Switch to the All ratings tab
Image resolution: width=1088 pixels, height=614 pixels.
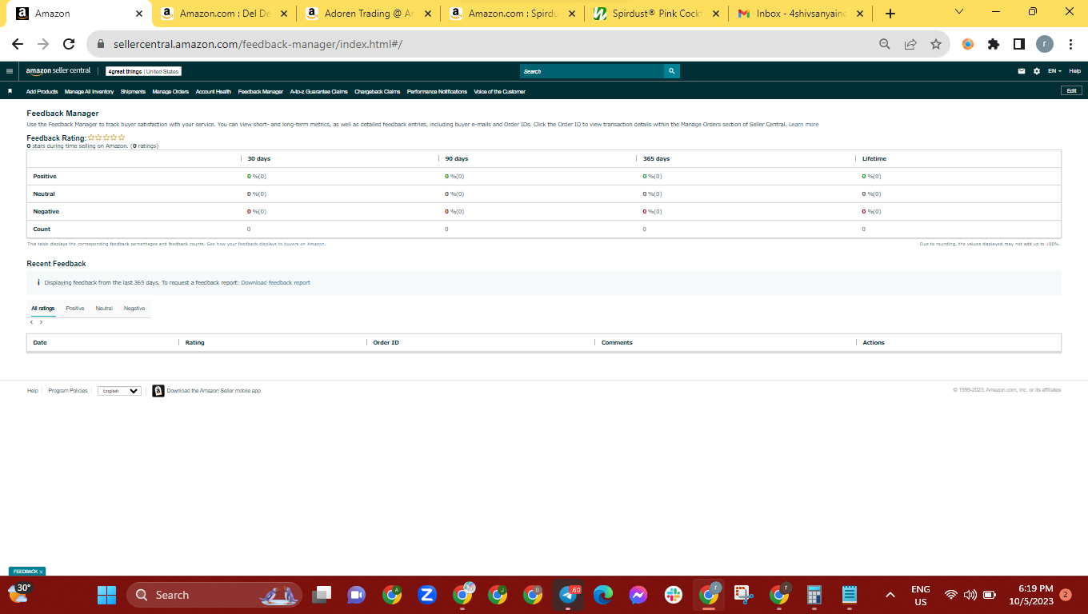(x=43, y=309)
